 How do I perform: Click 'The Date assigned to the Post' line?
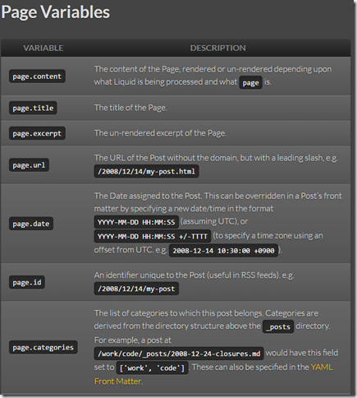(218, 196)
